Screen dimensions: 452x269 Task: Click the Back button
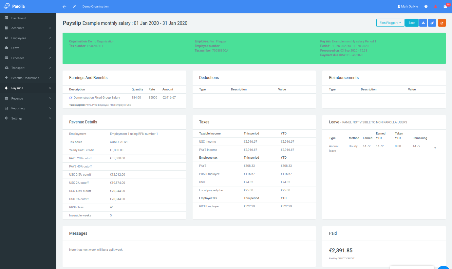412,23
